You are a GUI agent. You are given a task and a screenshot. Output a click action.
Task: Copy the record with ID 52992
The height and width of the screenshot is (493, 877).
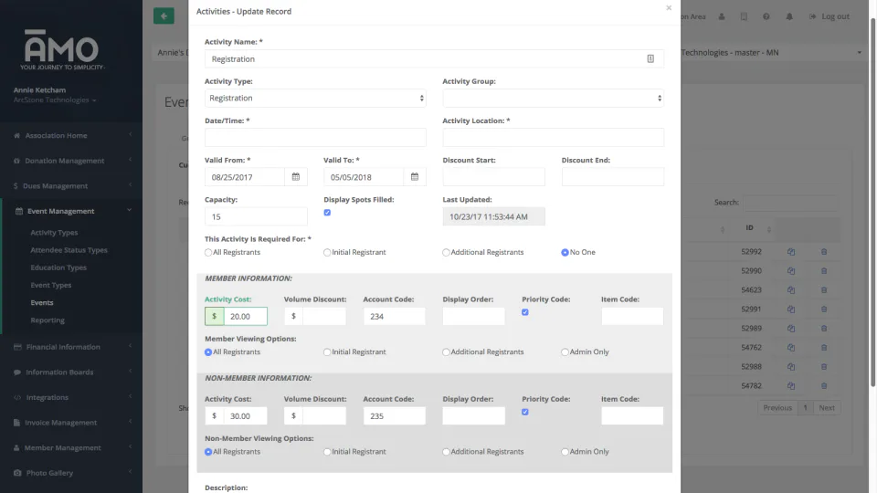[x=791, y=252]
